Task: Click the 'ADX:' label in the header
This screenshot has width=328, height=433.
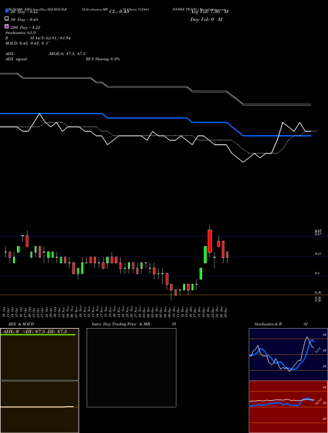Action: 10,54
